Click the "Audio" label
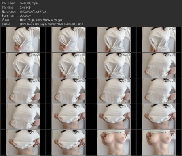 click(x=6, y=24)
